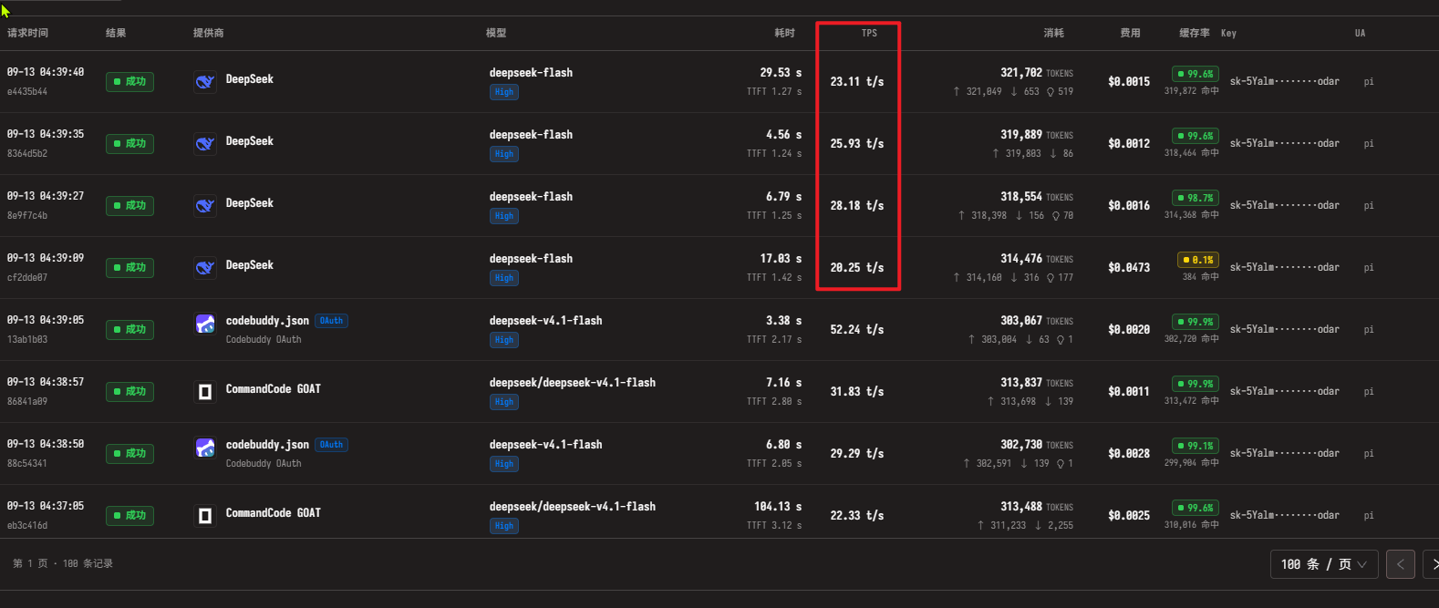
Task: Click the 请求时间 column header
Action: [27, 33]
